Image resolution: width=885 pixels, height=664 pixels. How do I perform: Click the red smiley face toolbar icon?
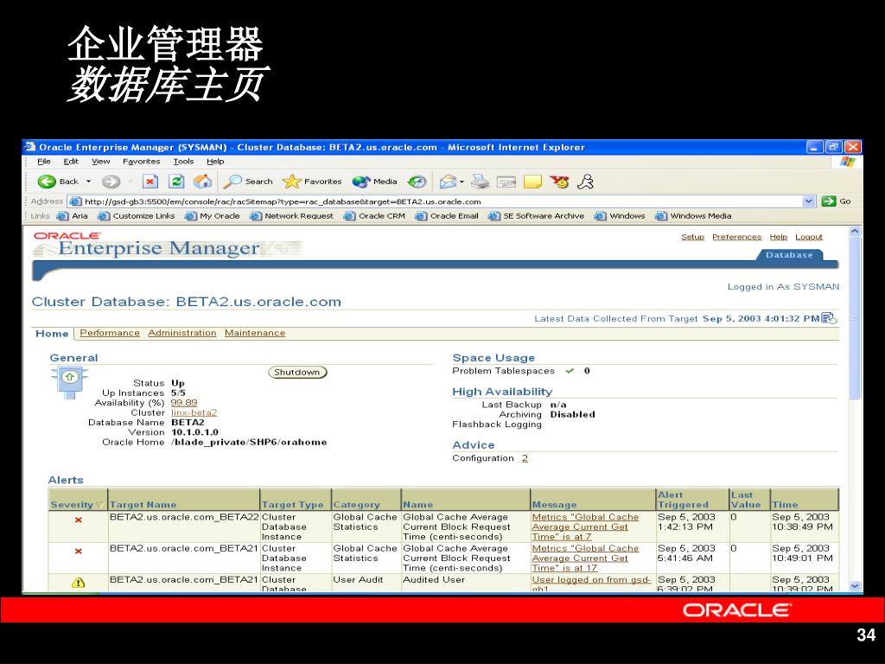tap(559, 182)
